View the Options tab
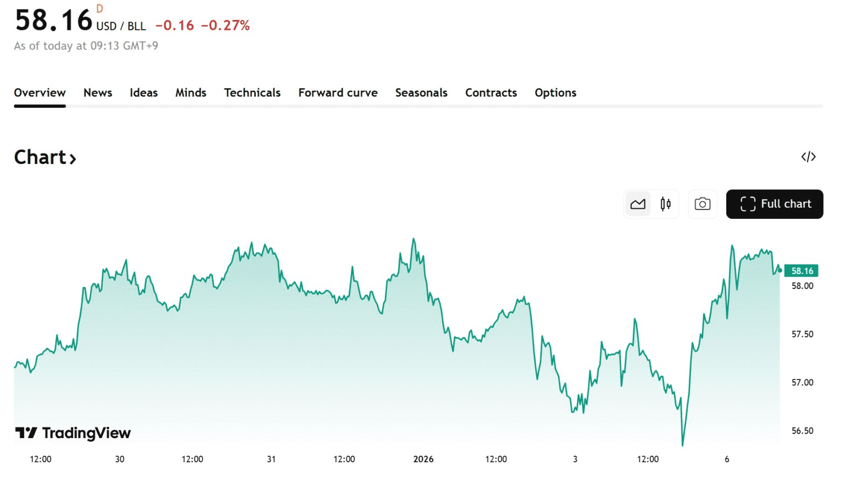The height and width of the screenshot is (485, 849). coord(555,93)
